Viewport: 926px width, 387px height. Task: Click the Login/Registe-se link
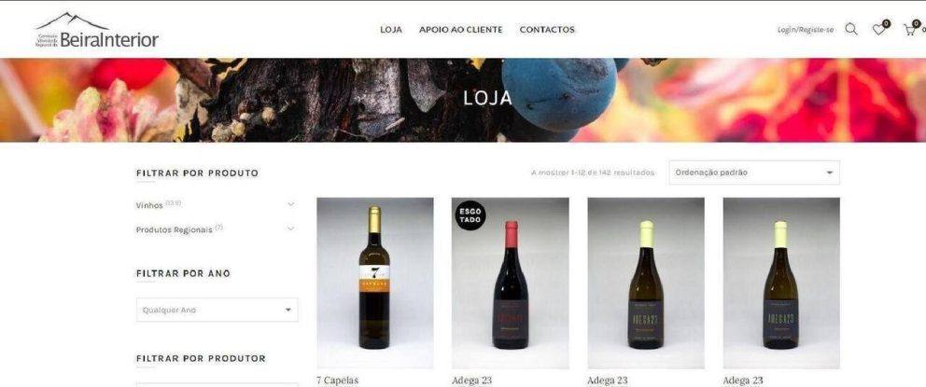point(806,30)
